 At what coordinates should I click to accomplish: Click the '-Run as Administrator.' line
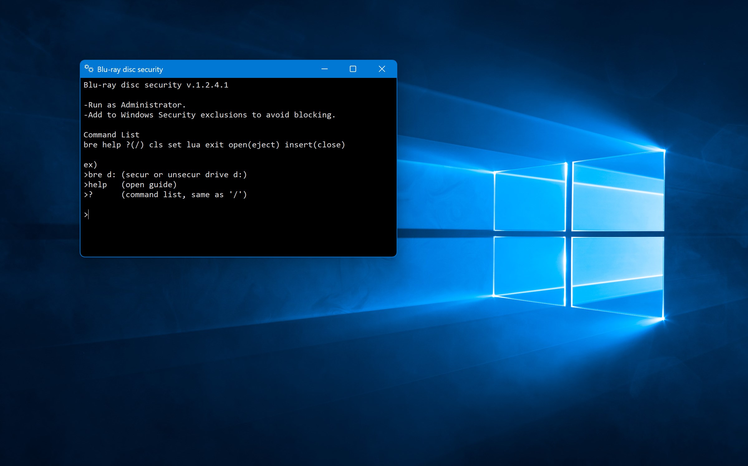point(135,105)
